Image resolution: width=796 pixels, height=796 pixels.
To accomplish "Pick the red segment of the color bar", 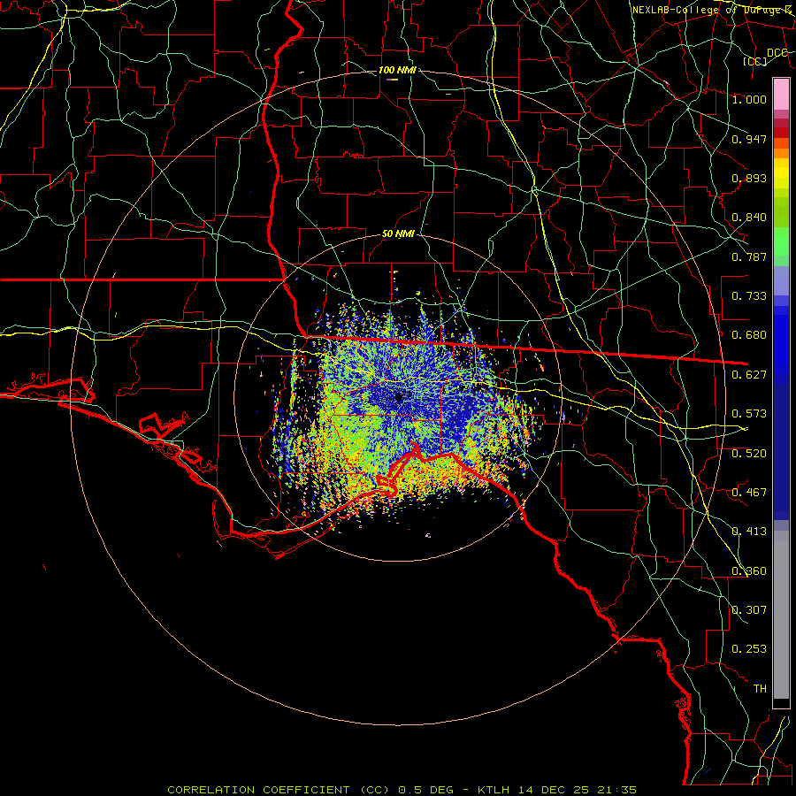I will (x=781, y=132).
